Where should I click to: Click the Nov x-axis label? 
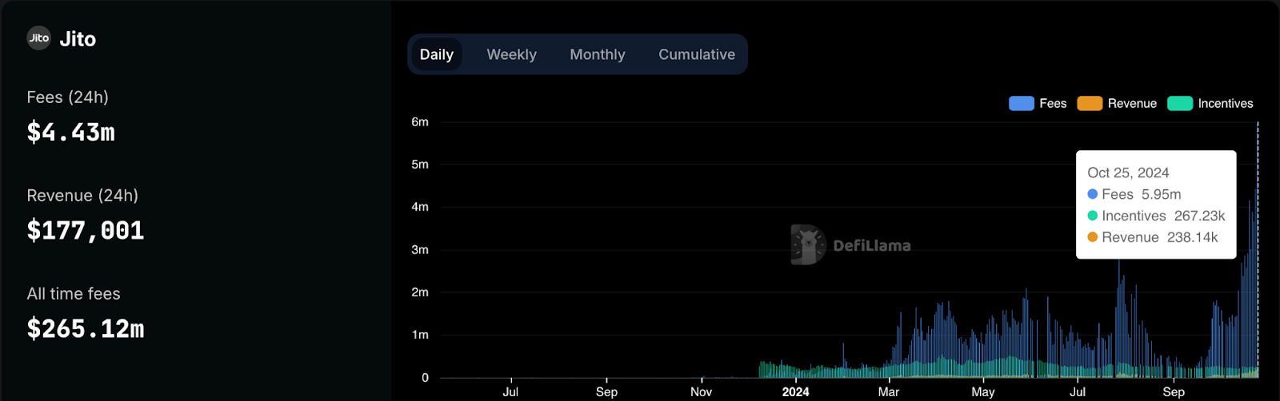pyautogui.click(x=701, y=391)
